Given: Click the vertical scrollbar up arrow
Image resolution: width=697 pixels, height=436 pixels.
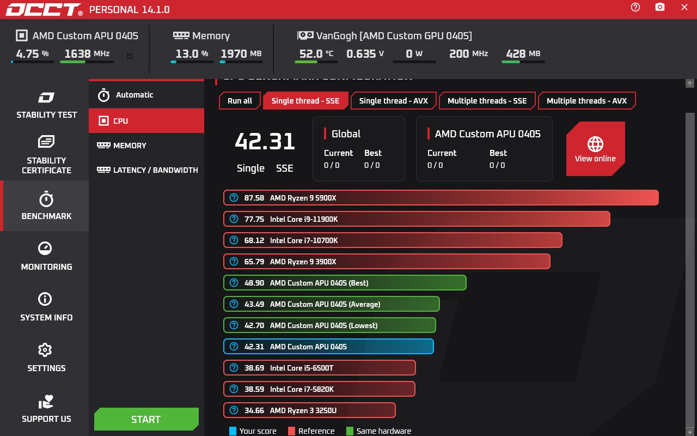Looking at the screenshot, I should 690,83.
